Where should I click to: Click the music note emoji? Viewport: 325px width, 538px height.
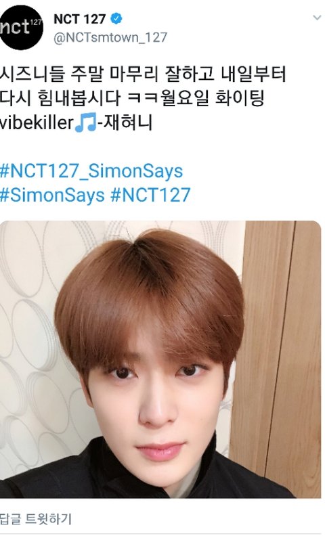click(86, 123)
